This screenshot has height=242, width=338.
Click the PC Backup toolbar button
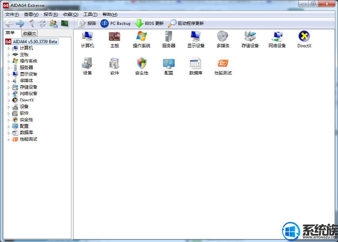(116, 23)
